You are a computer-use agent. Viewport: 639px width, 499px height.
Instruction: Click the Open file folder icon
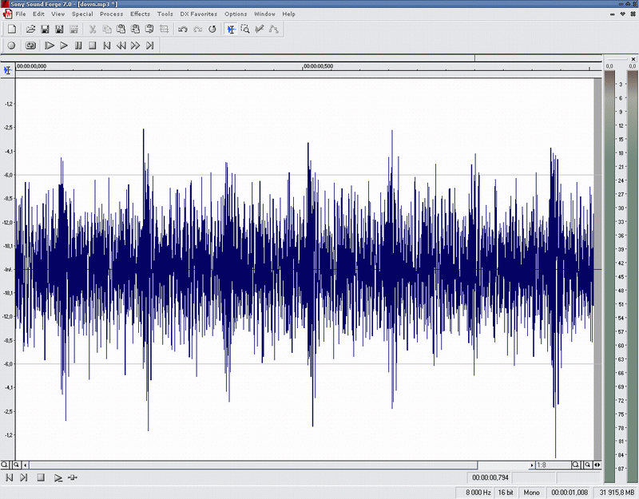tap(30, 29)
